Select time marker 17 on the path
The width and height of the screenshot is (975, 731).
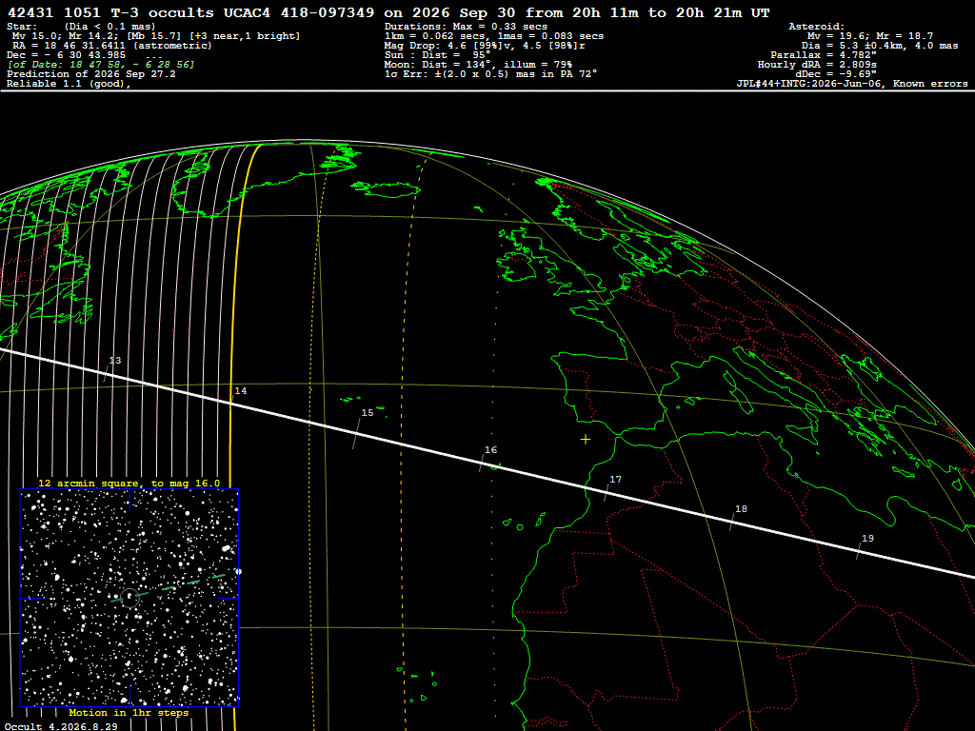(616, 480)
